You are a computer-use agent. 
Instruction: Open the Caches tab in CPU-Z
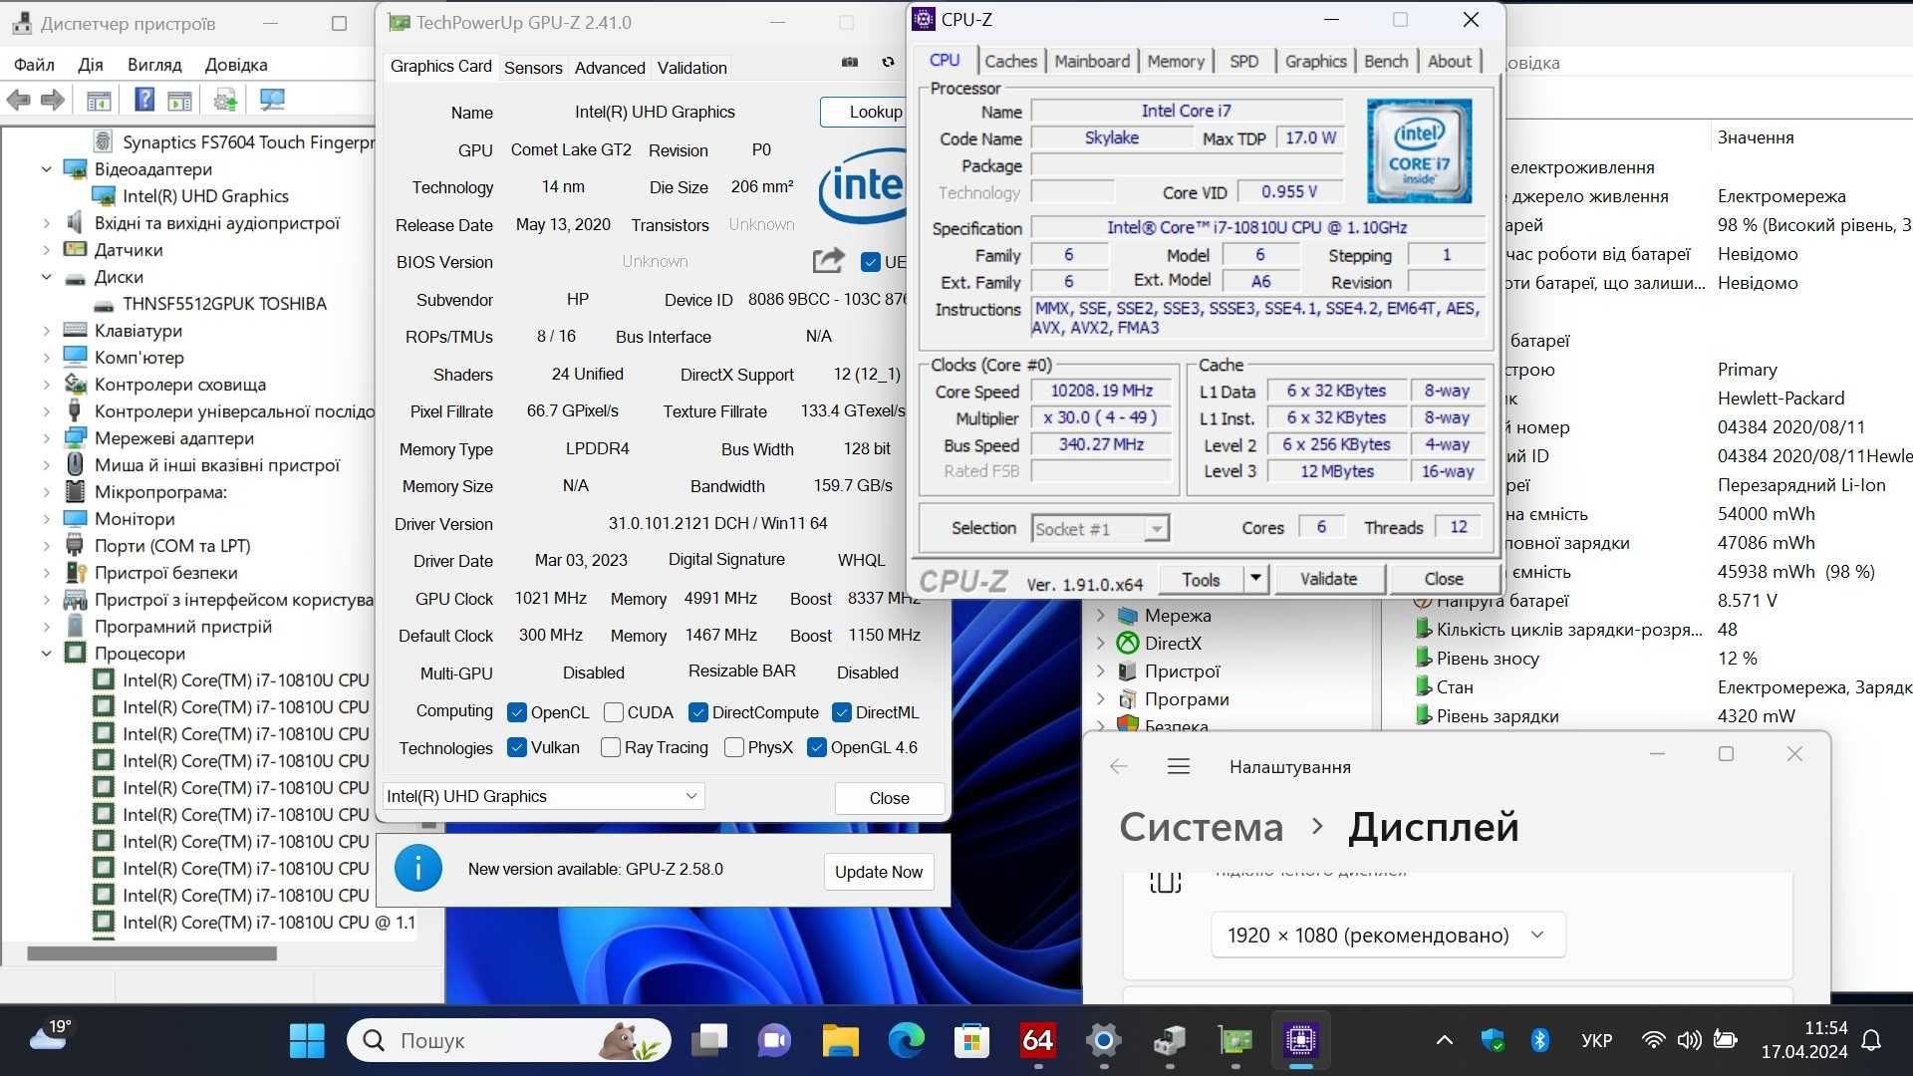pyautogui.click(x=1010, y=62)
